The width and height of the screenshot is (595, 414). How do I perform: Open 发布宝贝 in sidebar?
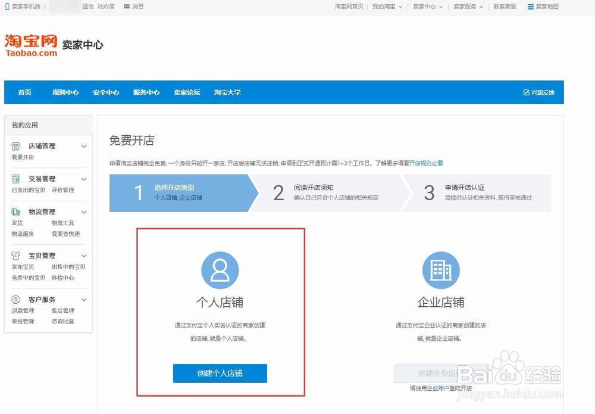pyautogui.click(x=23, y=267)
